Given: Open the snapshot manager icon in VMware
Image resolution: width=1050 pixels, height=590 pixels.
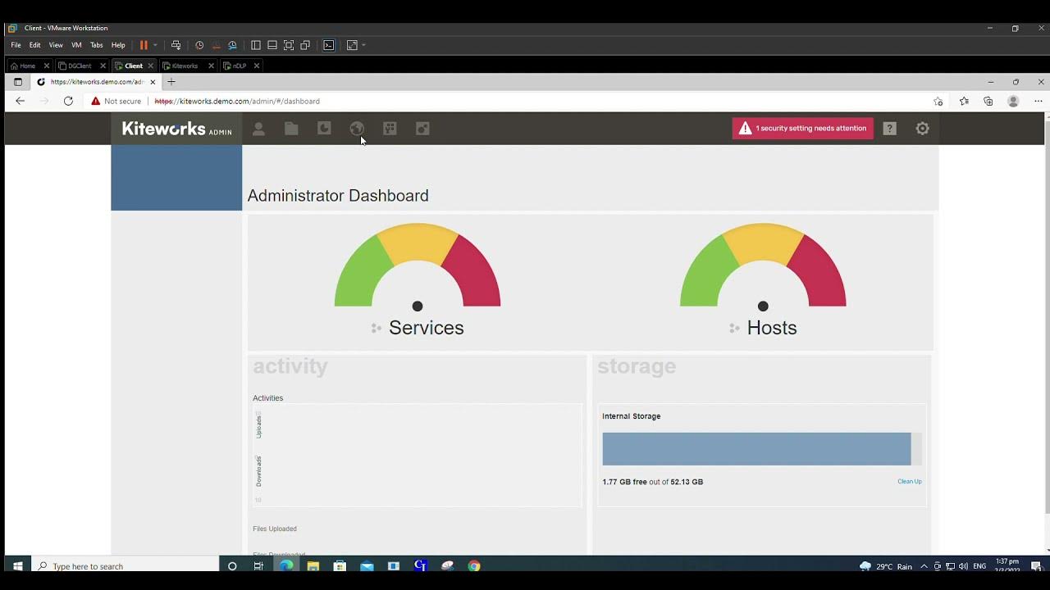Looking at the screenshot, I should point(232,45).
